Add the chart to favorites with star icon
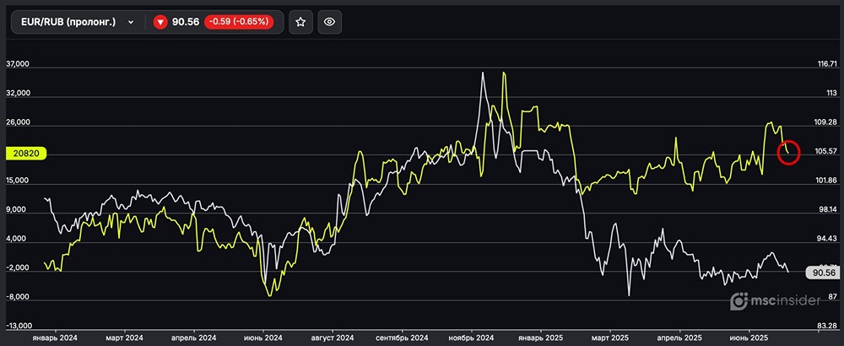Screen dimensions: 844x346 (300, 23)
